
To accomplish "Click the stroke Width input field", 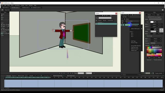I will (x=153, y=32).
